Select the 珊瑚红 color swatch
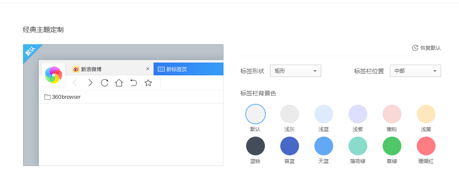This screenshot has height=183, width=459. coord(426,146)
